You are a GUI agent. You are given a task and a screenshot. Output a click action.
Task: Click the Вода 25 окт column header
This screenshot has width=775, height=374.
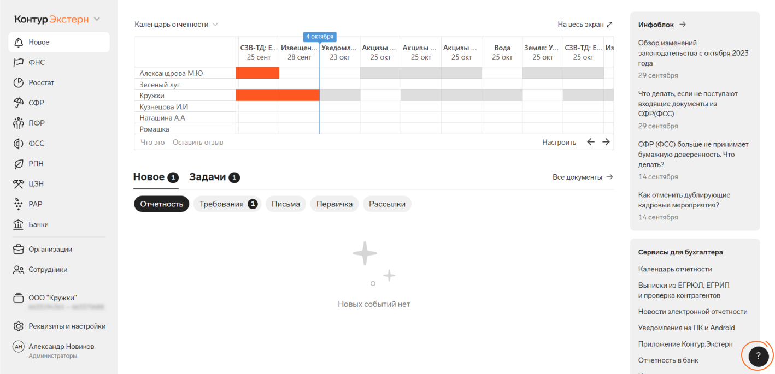(x=502, y=52)
